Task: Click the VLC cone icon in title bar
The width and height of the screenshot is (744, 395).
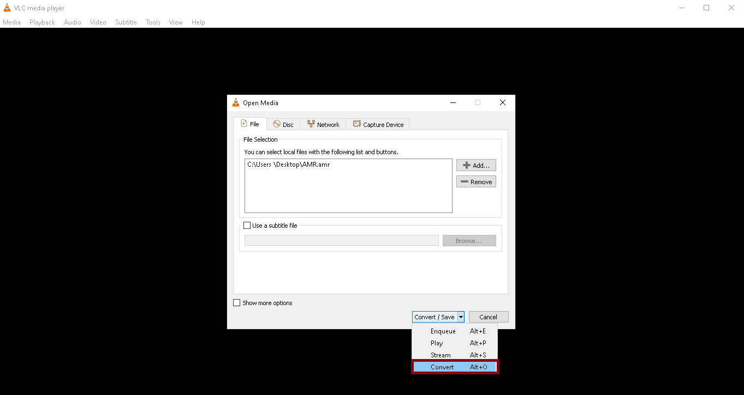Action: pos(7,8)
